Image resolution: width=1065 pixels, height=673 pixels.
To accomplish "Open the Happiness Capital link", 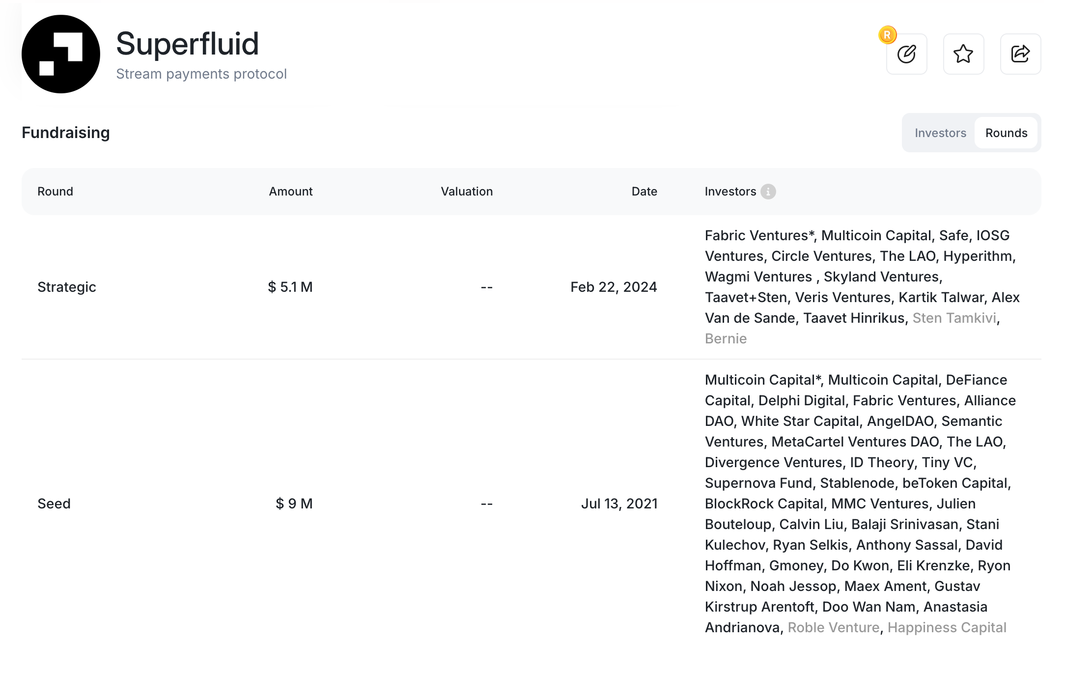I will click(x=947, y=628).
